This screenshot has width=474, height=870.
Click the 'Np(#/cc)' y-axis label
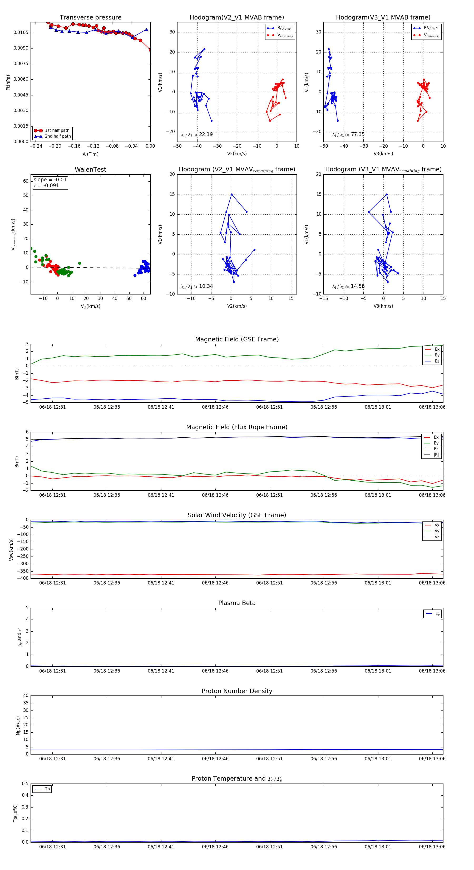pyautogui.click(x=18, y=725)
